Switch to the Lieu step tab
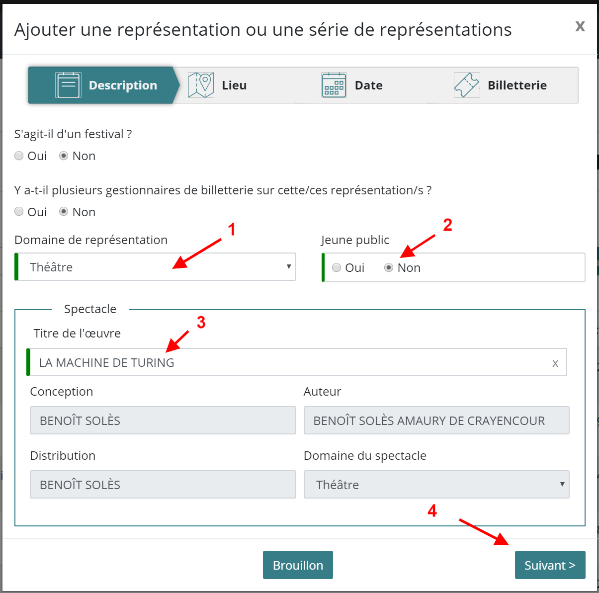 coord(234,85)
